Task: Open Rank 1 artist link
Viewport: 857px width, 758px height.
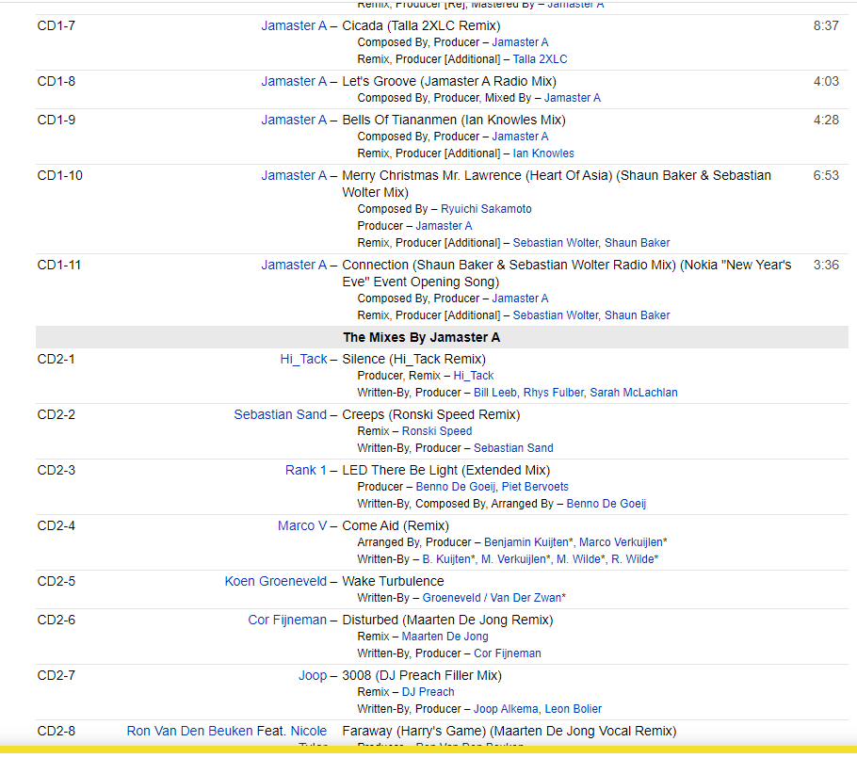Action: (305, 471)
